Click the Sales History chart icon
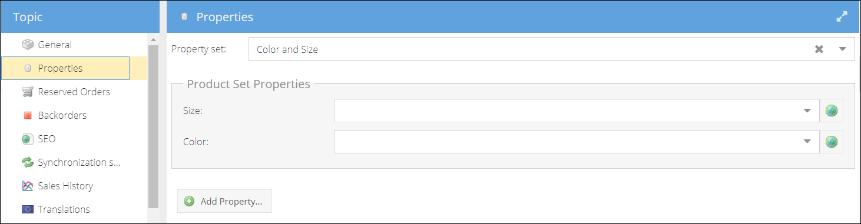The height and width of the screenshot is (224, 861). click(x=27, y=186)
